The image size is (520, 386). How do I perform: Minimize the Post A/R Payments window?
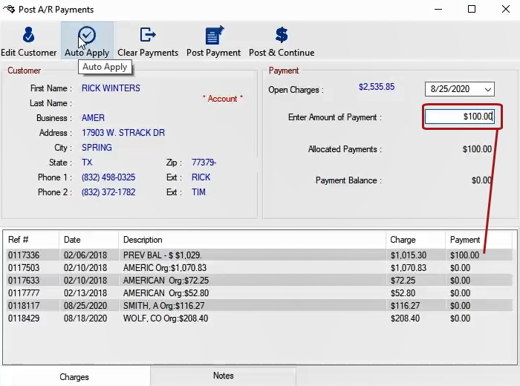tap(438, 9)
